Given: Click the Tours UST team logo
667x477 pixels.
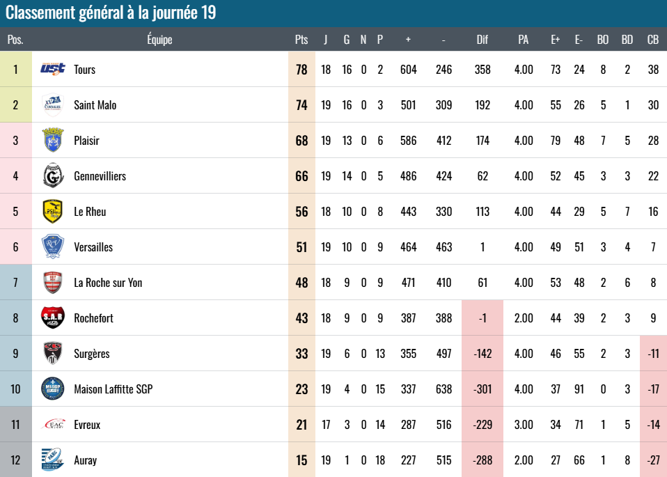Looking at the screenshot, I should pos(53,69).
